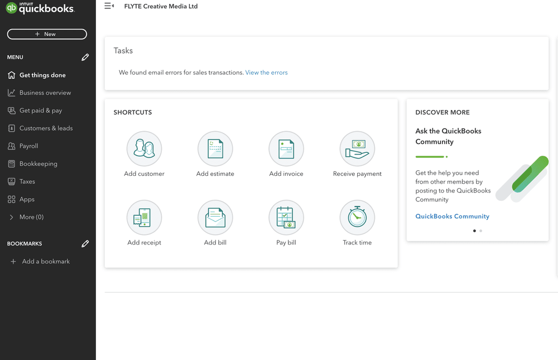
Task: Edit the menu with pencil icon beside MENU
Action: tap(85, 57)
